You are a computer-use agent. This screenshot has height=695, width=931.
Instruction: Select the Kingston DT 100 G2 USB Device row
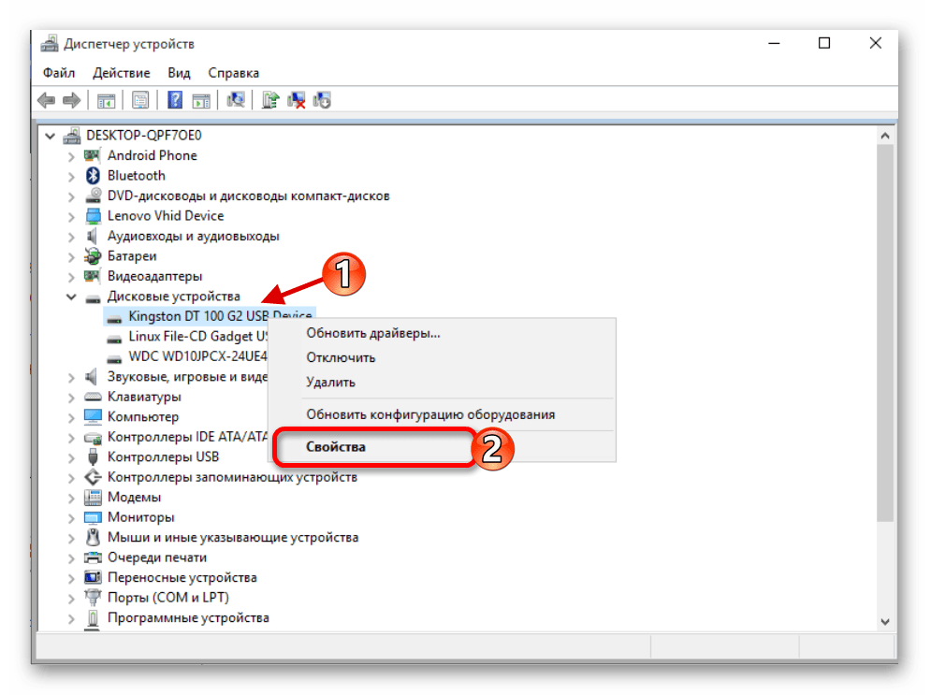pos(209,316)
